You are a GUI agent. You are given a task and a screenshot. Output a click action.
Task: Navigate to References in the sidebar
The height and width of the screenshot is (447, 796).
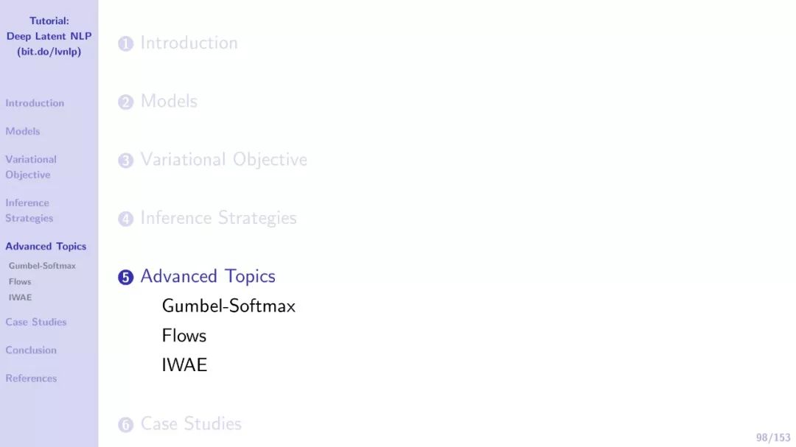(x=31, y=378)
